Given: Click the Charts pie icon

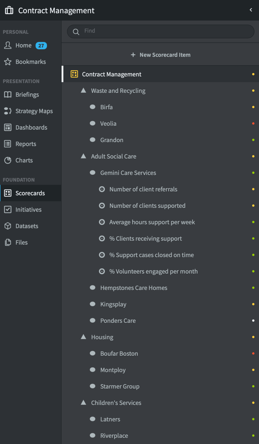Looking at the screenshot, I should (8, 160).
